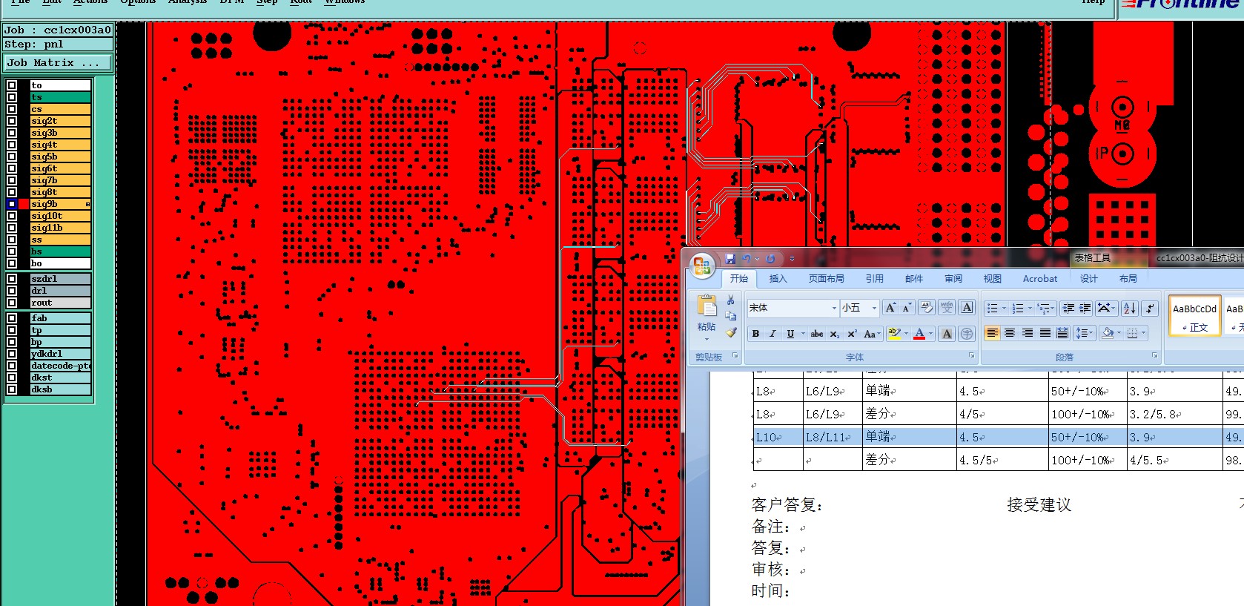Click the Format Painter brush icon
This screenshot has width=1244, height=606.
tap(731, 333)
